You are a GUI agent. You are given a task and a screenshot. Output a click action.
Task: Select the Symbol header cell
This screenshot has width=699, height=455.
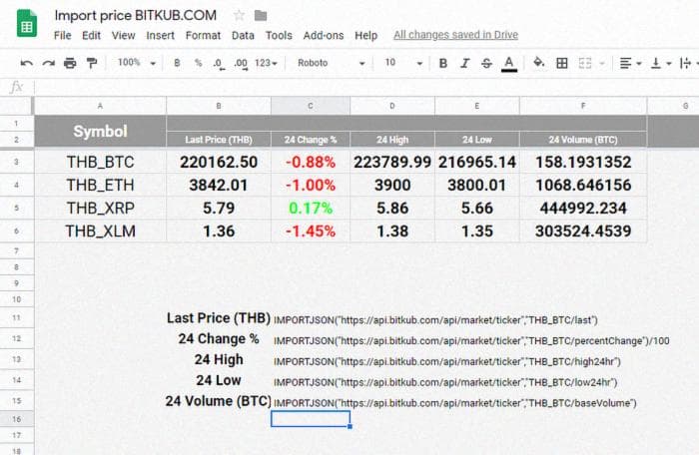click(x=100, y=131)
